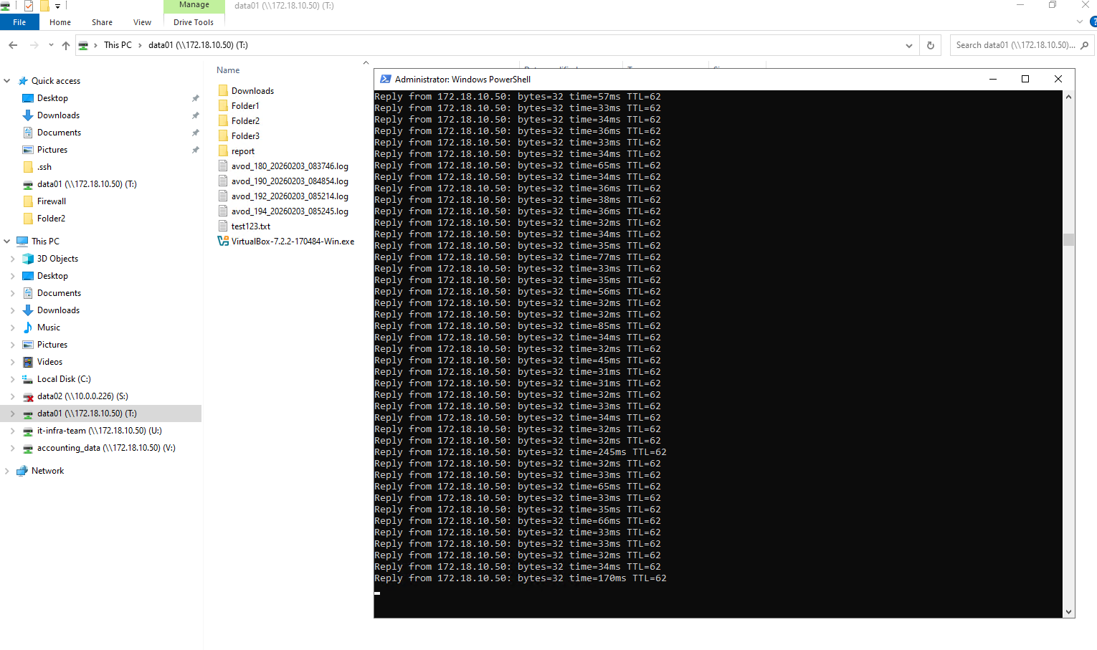Screen dimensions: 1097x650
Task: Select the Downloads folder in file list
Action: click(252, 91)
